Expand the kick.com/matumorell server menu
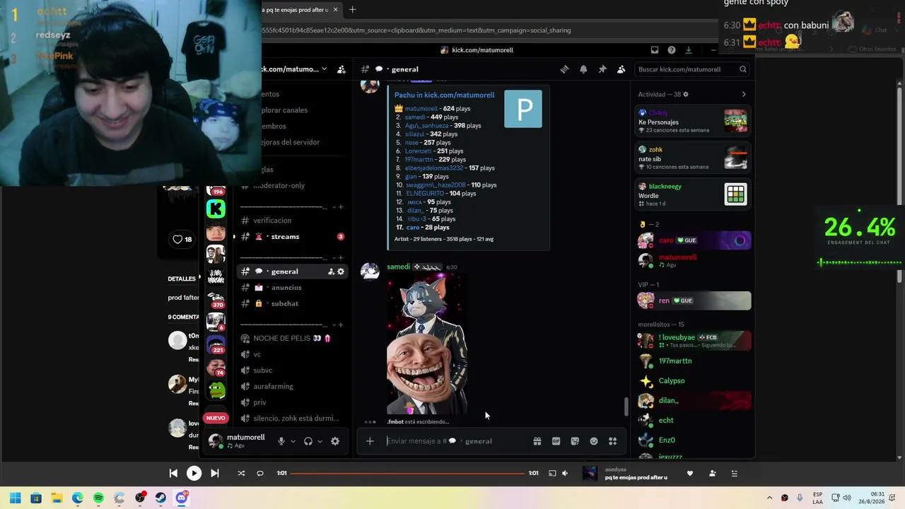 pyautogui.click(x=324, y=69)
